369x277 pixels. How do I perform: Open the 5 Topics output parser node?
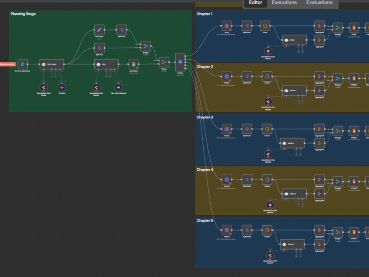point(62,88)
